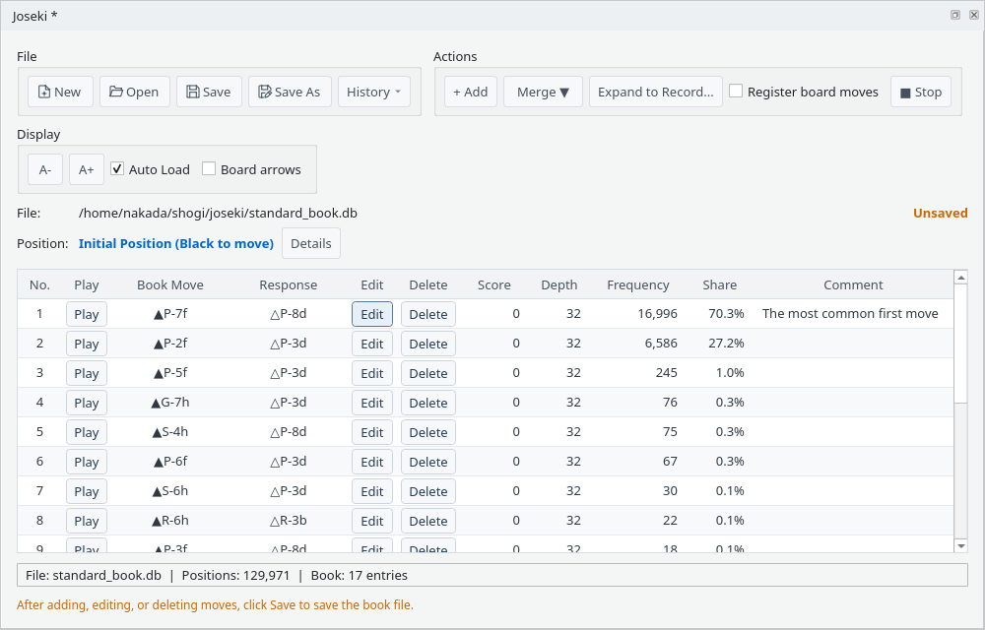Click scrollbar up arrow in table
Screen dimensions: 985x630
(960, 277)
